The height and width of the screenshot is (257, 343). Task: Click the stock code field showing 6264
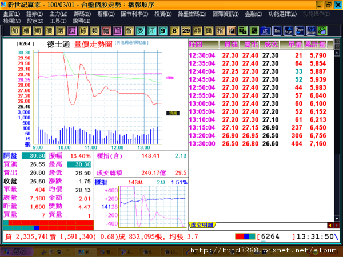pos(277,236)
